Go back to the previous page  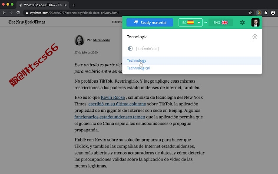pyautogui.click(x=4, y=13)
